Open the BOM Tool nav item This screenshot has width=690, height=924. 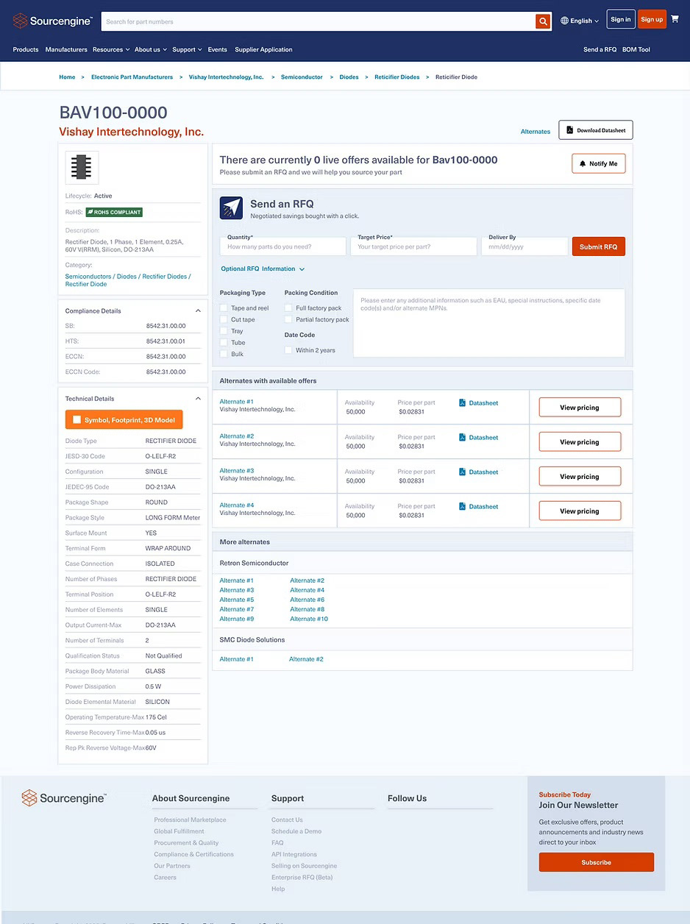(636, 49)
